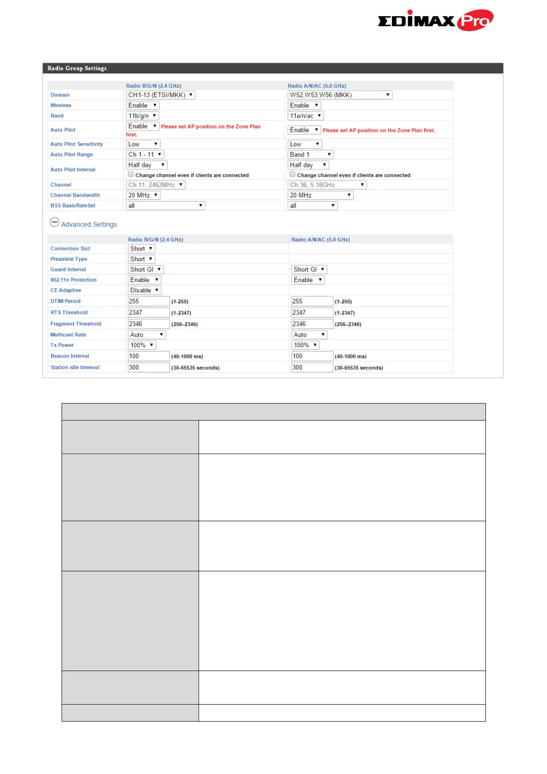Click 5.0 GHz Beacon Interval field
Screen dimensions: 547x774
tap(312, 356)
